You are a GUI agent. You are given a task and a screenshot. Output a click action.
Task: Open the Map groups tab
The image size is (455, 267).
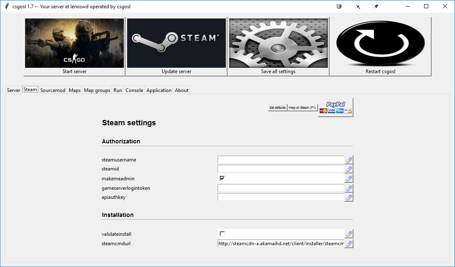[97, 90]
